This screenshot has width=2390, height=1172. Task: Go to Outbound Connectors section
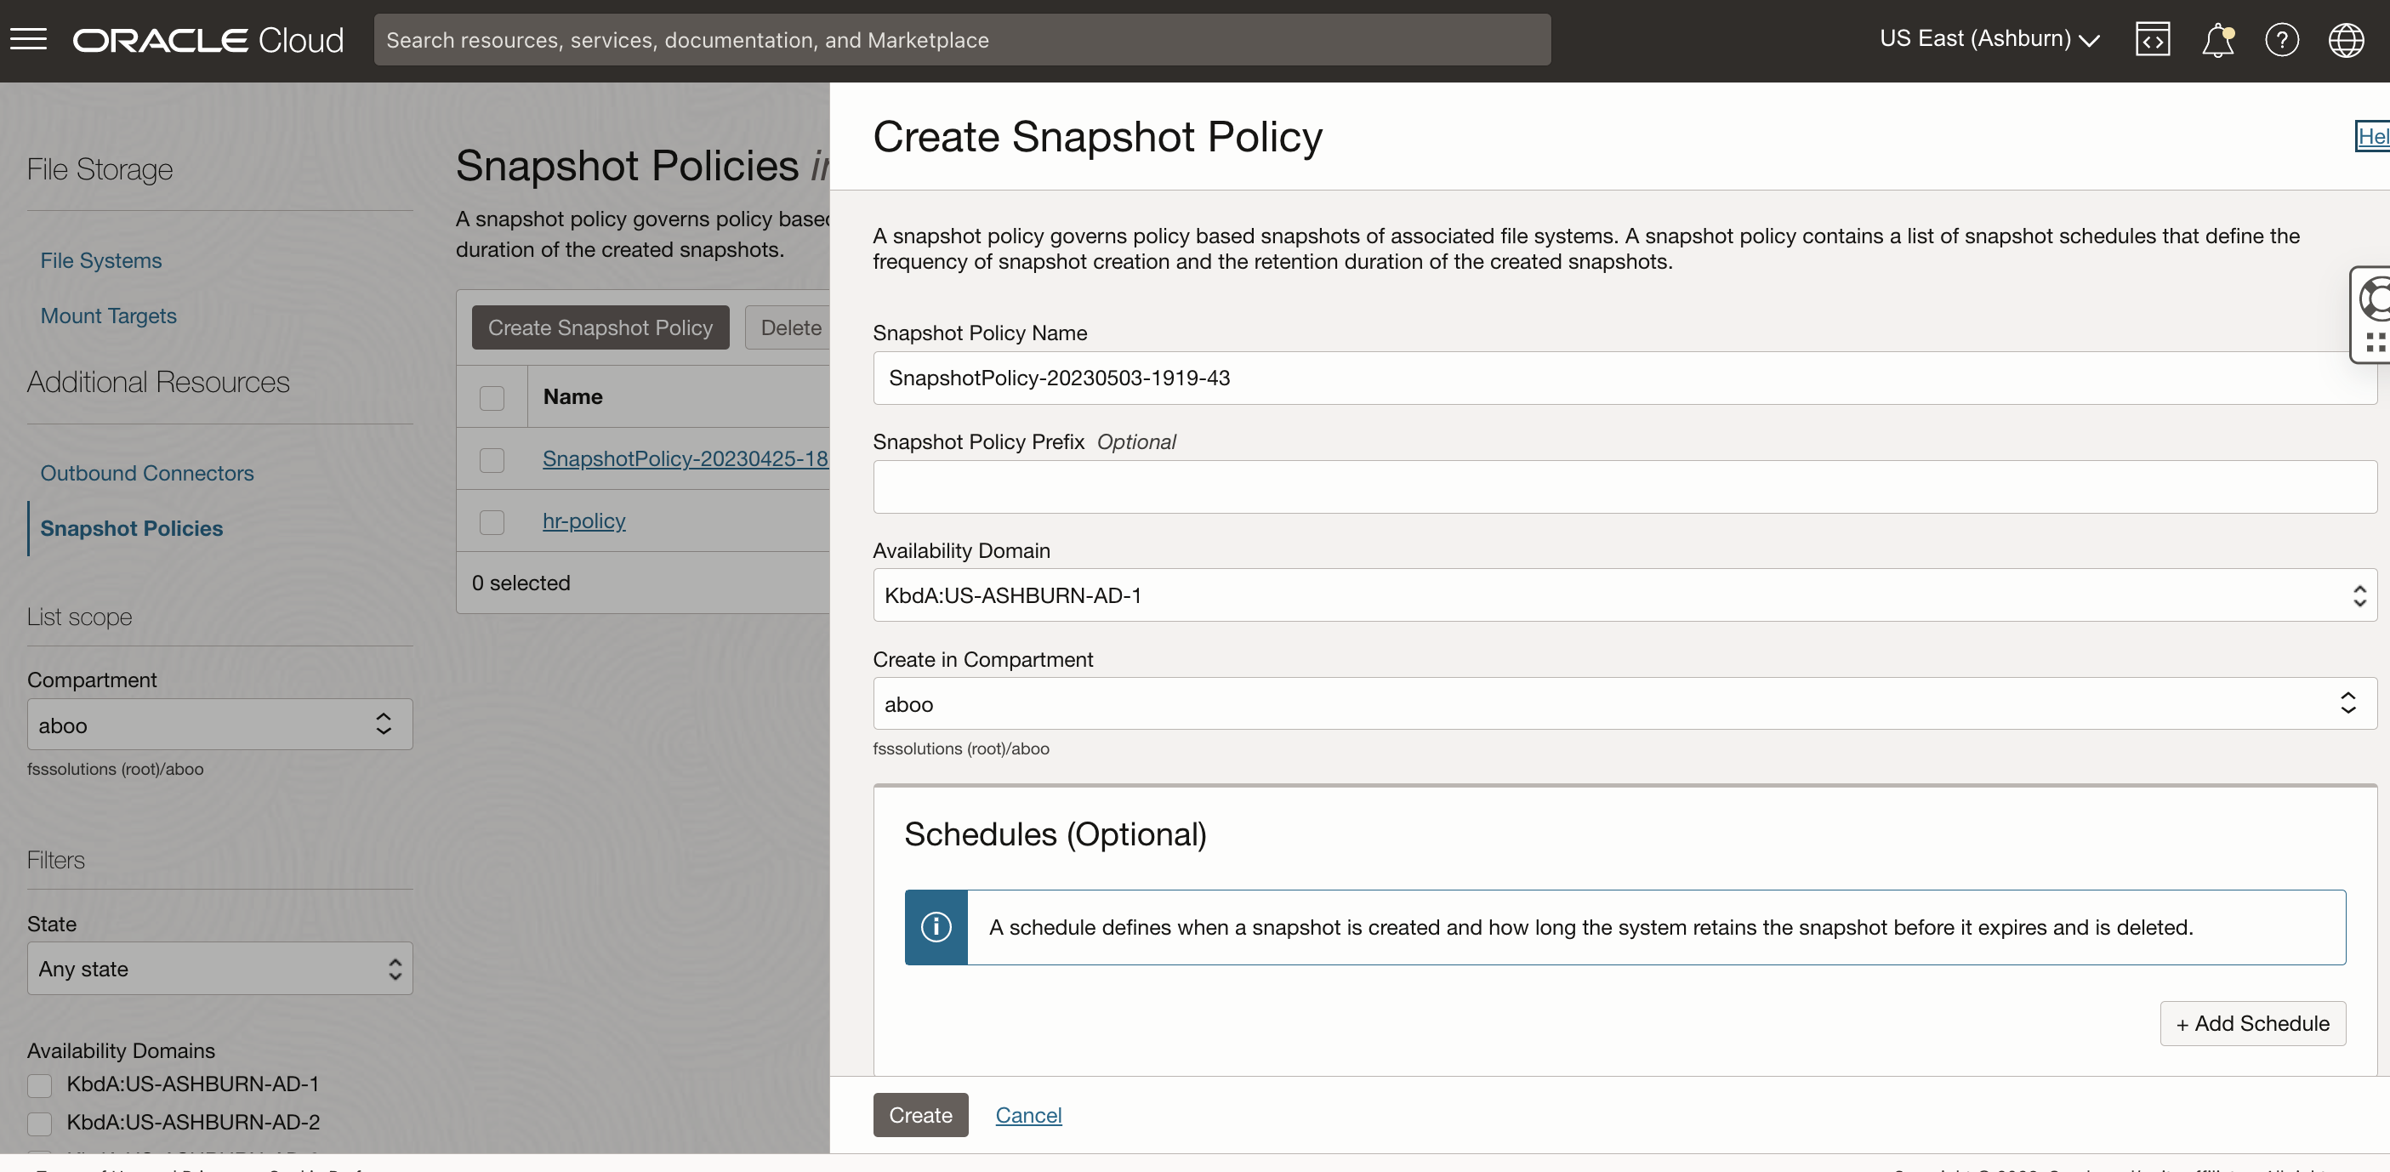[145, 472]
